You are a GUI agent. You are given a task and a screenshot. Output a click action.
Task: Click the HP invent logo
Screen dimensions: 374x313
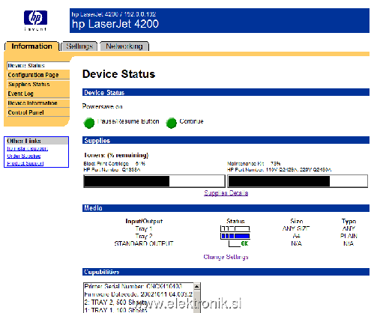(35, 20)
